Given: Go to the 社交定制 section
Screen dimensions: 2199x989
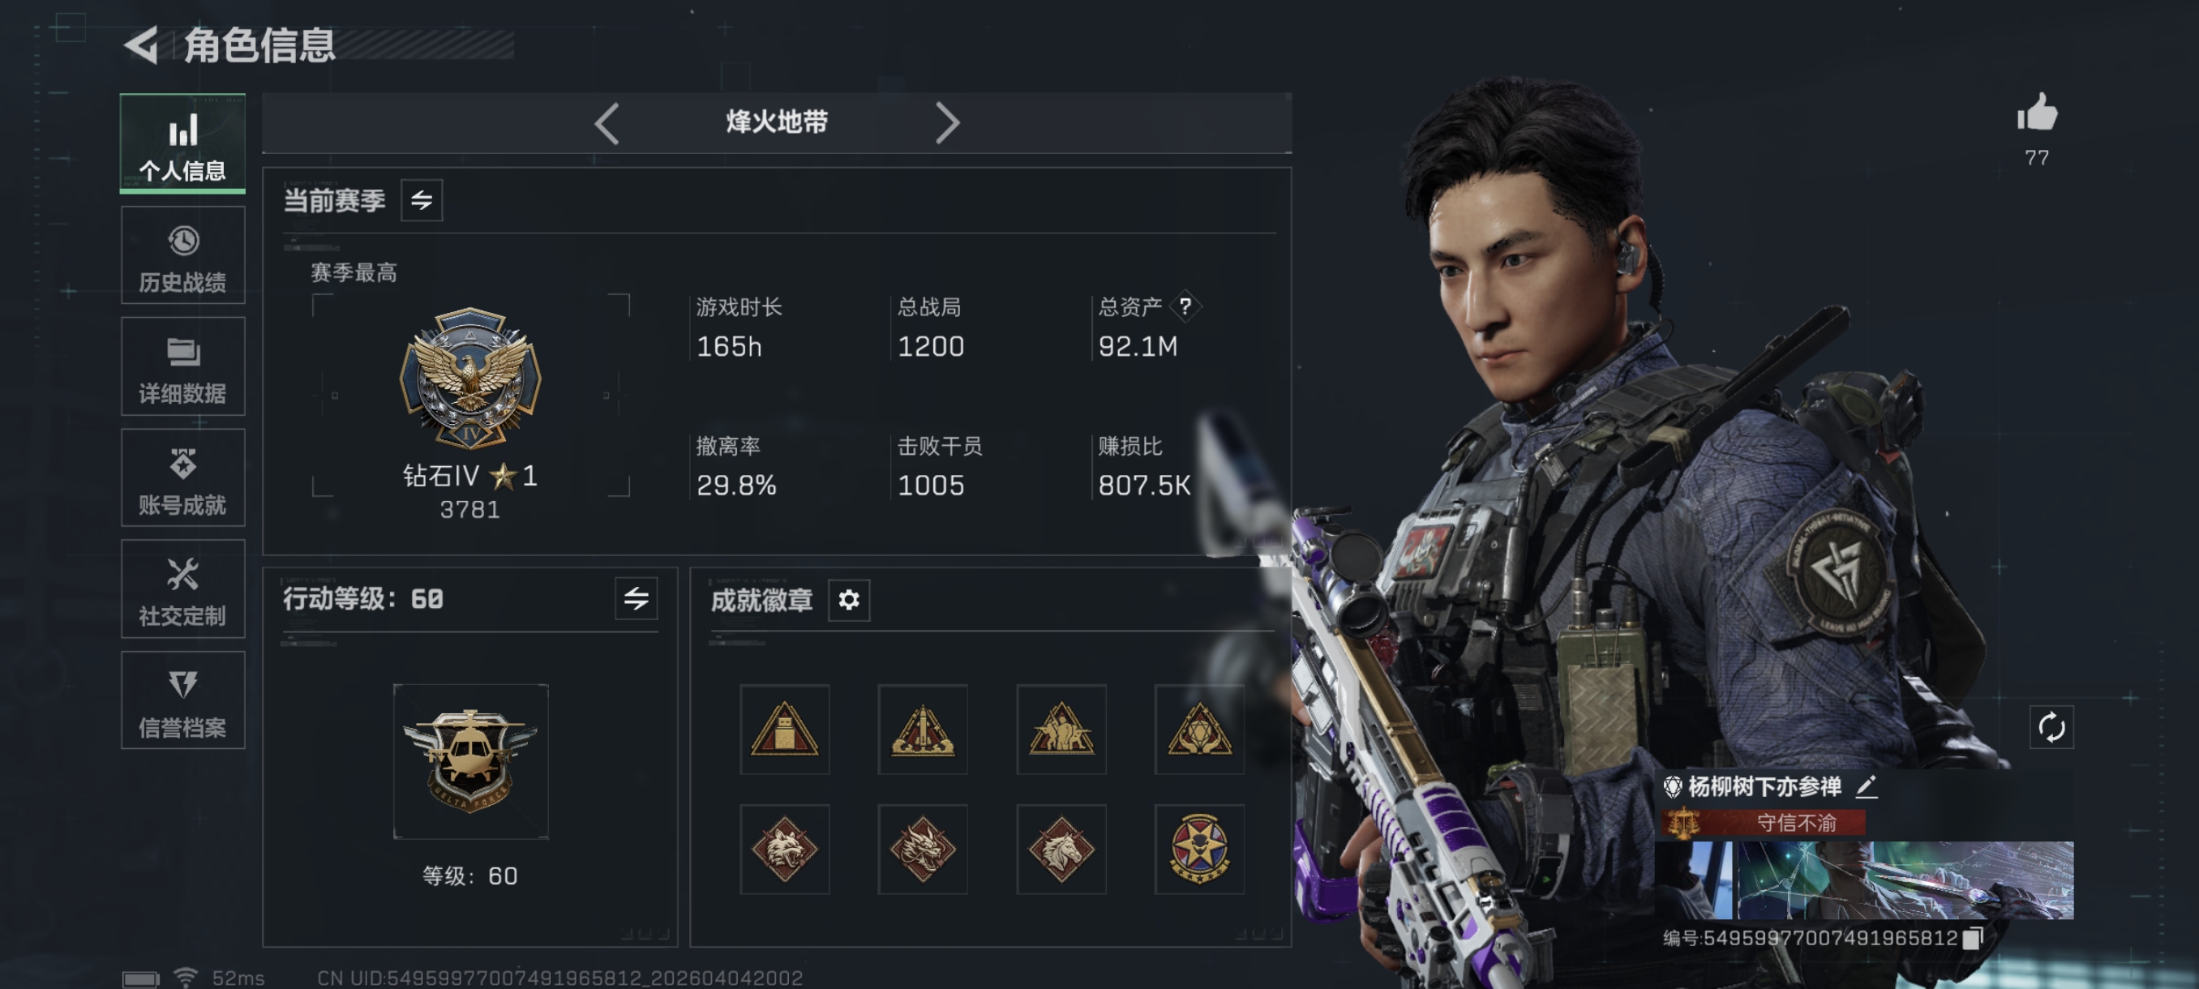Looking at the screenshot, I should click(x=182, y=589).
